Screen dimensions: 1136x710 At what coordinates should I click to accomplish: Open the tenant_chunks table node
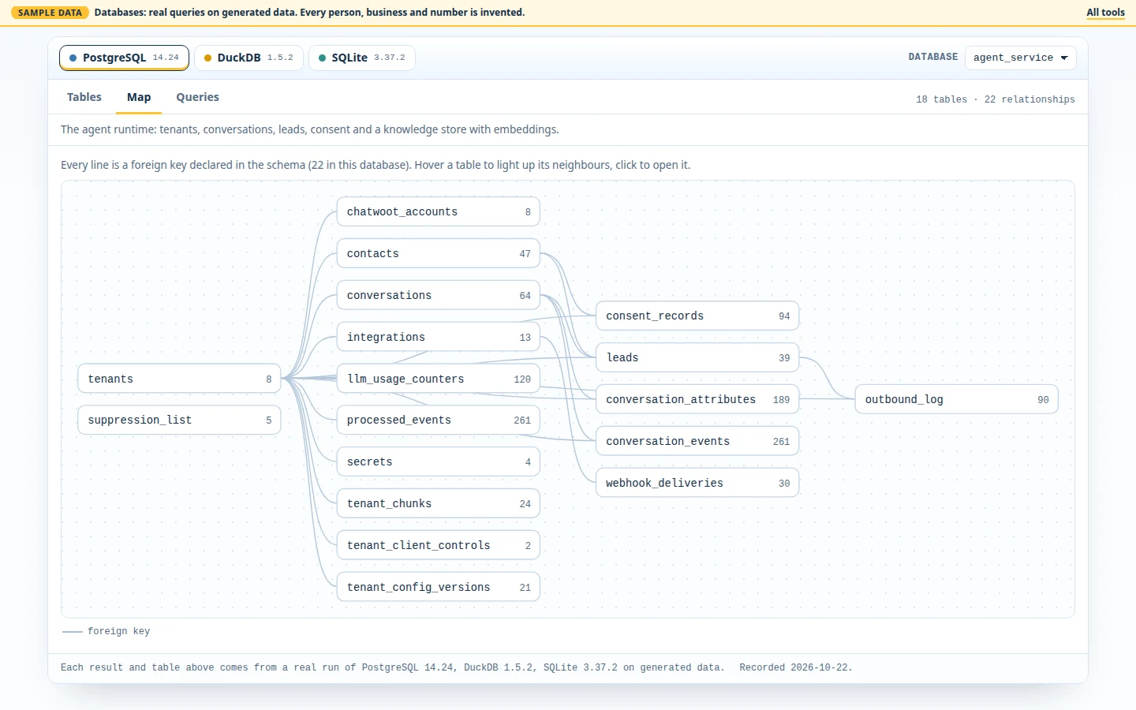click(x=439, y=503)
